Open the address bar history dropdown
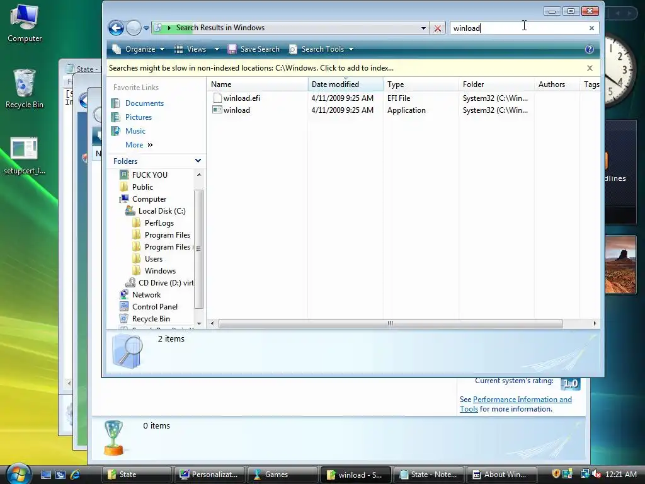The width and height of the screenshot is (645, 484). (423, 28)
